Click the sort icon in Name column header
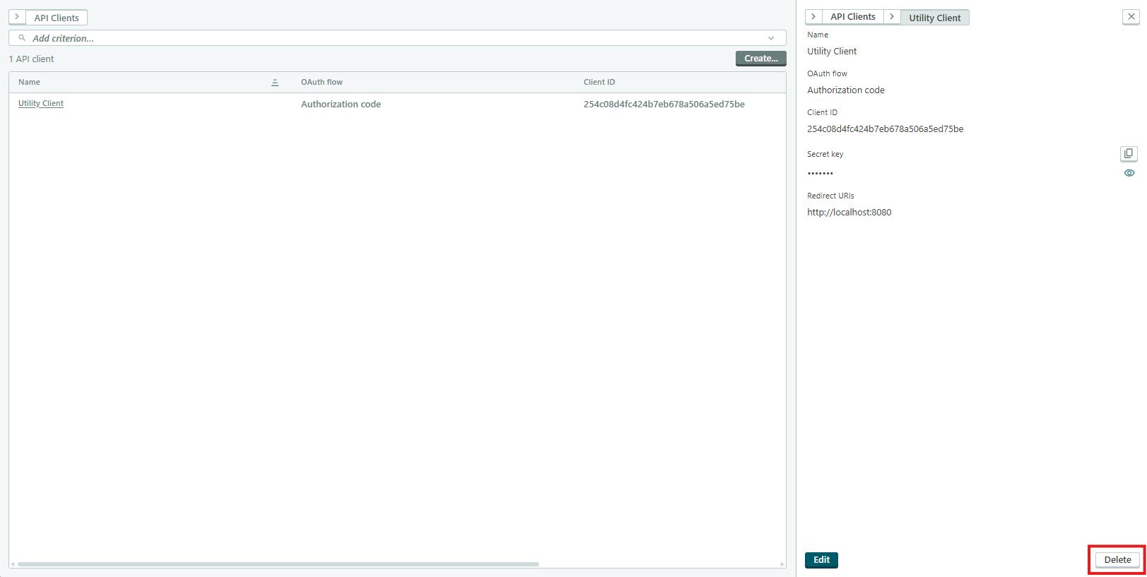Image resolution: width=1147 pixels, height=577 pixels. pyautogui.click(x=275, y=83)
